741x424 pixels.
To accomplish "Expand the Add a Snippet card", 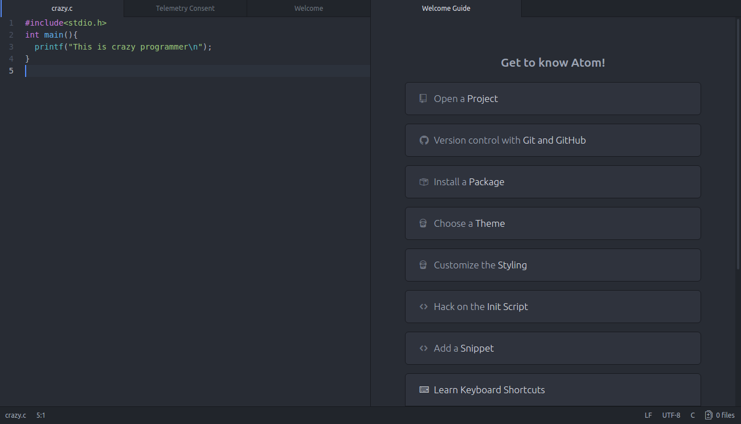I will (552, 348).
